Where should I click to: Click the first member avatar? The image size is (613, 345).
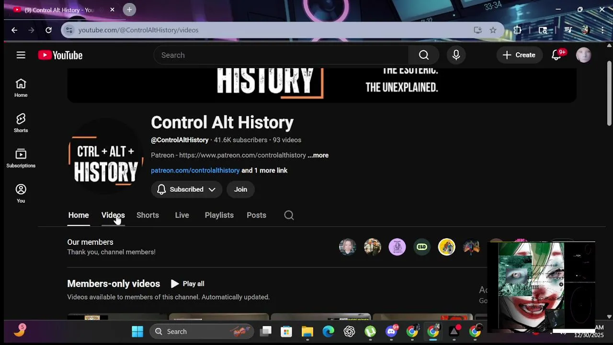348,247
